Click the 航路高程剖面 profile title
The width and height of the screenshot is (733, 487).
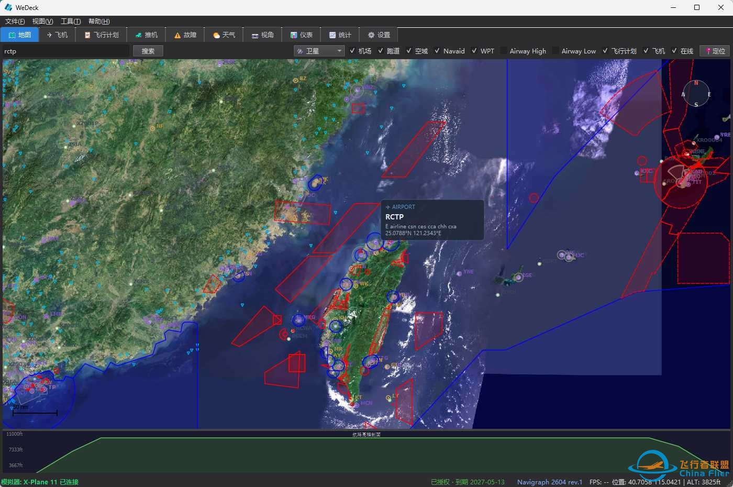tap(366, 434)
